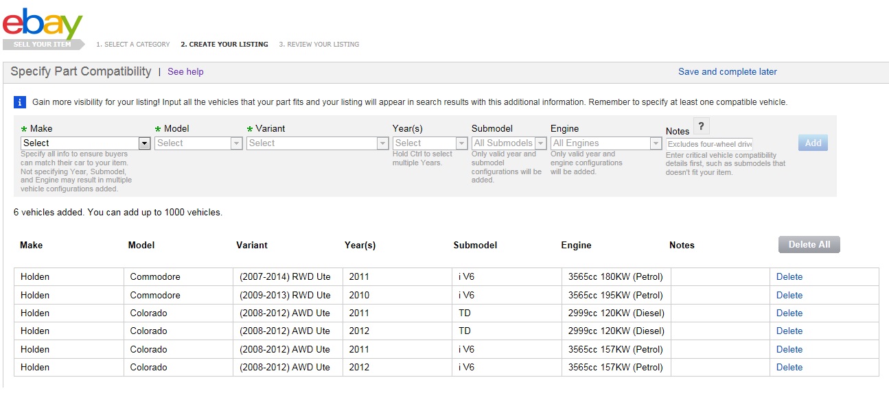
Task: Open the Make dropdown
Action: pos(86,143)
